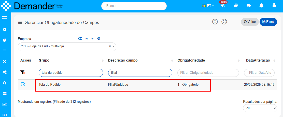Click the magnifier icon next to Empresa

click(x=99, y=39)
